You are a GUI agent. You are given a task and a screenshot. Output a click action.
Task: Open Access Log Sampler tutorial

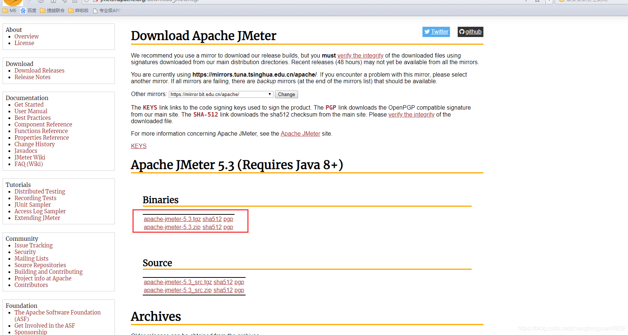(40, 211)
